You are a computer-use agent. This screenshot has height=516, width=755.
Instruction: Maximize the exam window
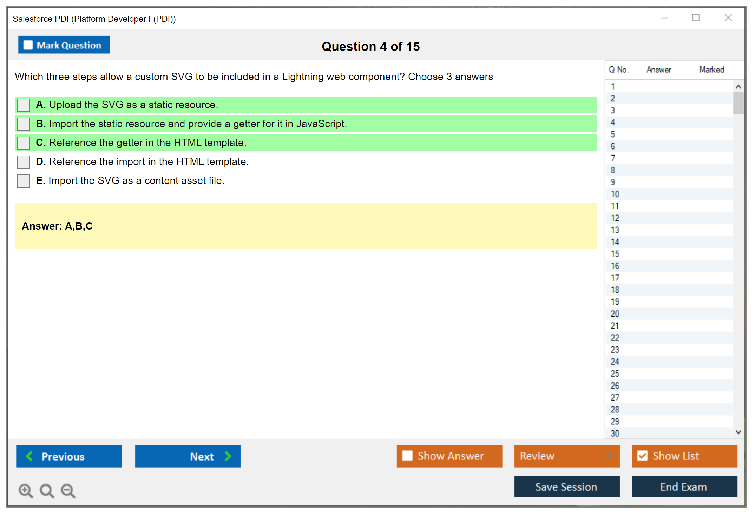click(696, 18)
